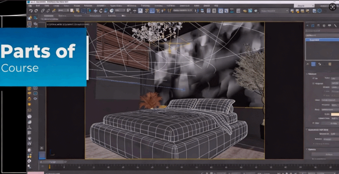Click Use Pivot Point Center icon
The width and height of the screenshot is (339, 174).
pos(129,11)
